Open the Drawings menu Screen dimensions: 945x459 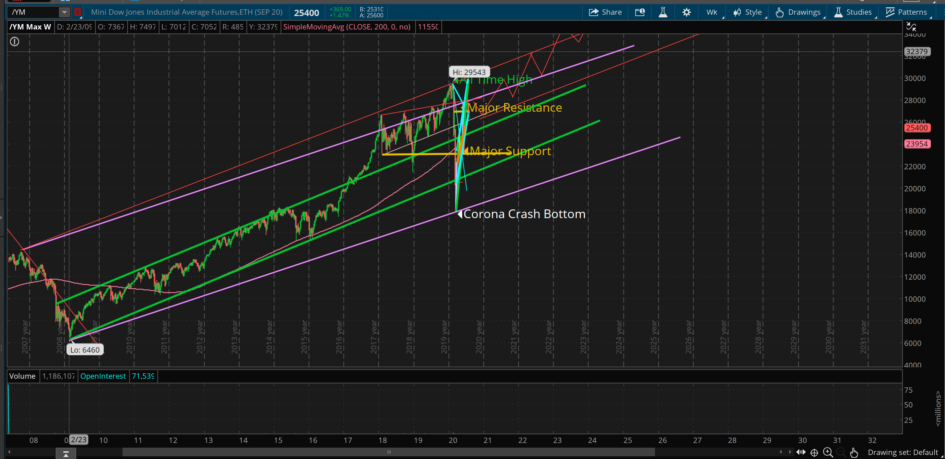point(799,12)
